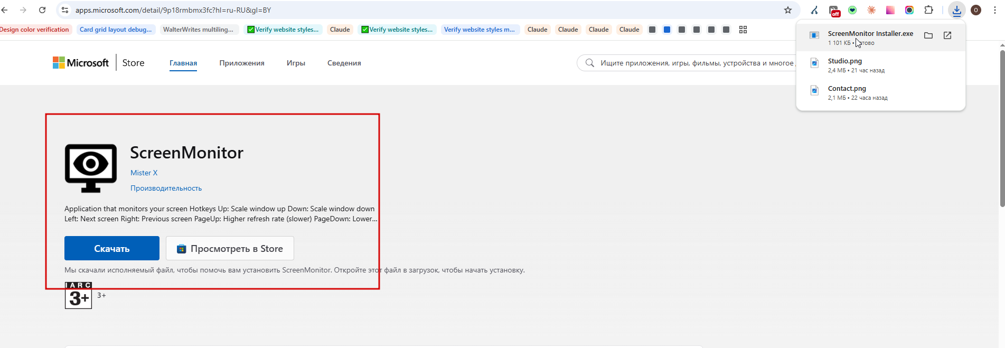Click the notice text 'Мы скачали исполняемый файл'
This screenshot has height=348, width=1005.
click(295, 270)
